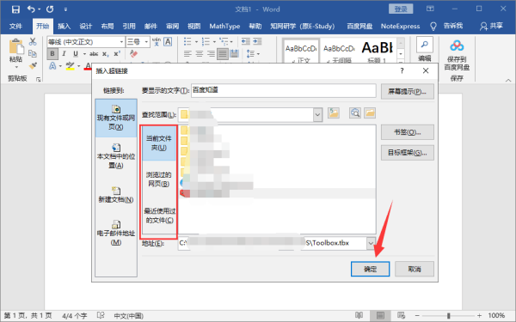Select 浏览过的网页(B) in the dialog

point(159,179)
